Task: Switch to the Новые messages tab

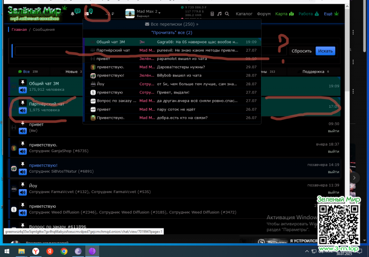Action: [71, 72]
